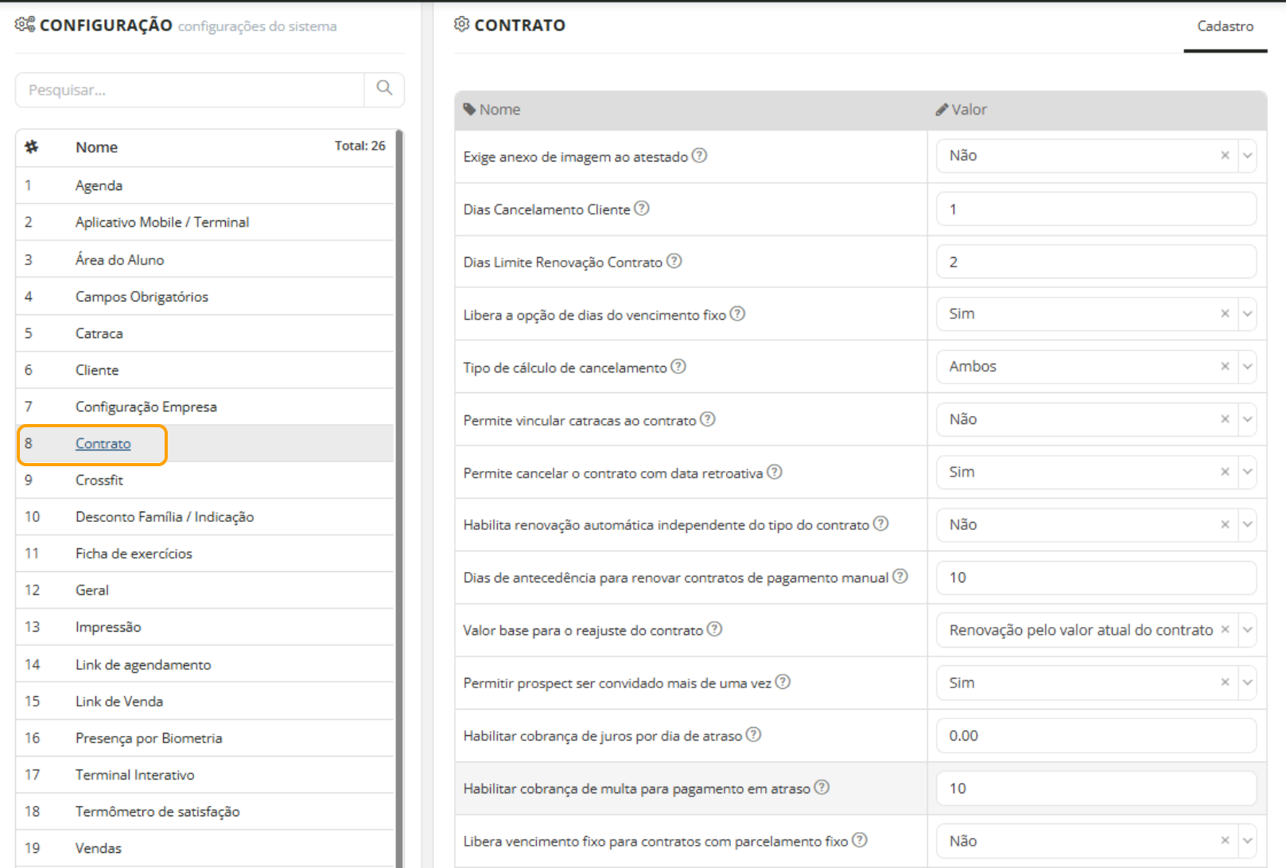This screenshot has height=868, width=1286.
Task: Expand the vencimento fixo parcelamento fixo dropdown
Action: point(1247,841)
